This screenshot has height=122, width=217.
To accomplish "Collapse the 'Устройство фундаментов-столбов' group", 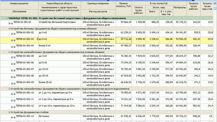I will click(9, 112).
